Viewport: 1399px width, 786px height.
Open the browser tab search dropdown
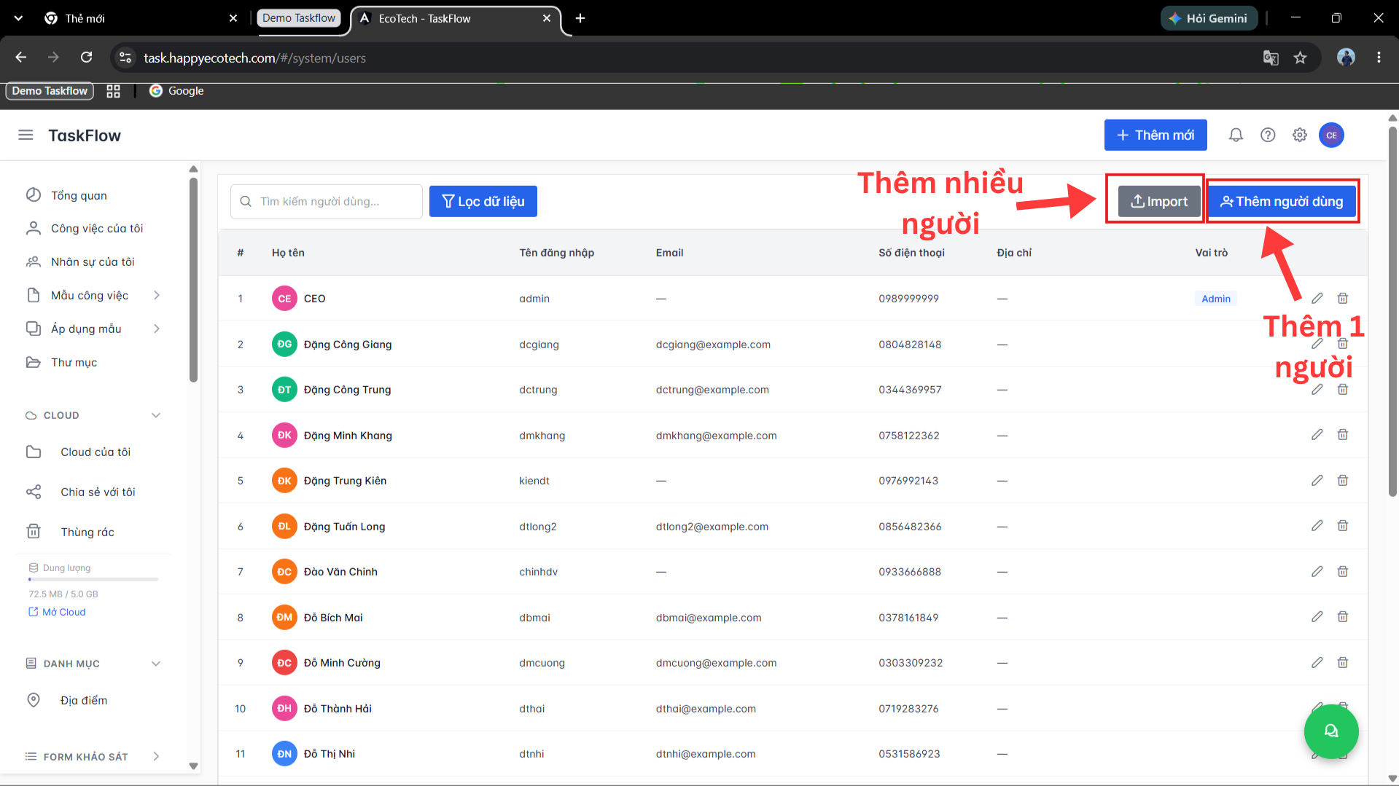pyautogui.click(x=18, y=18)
